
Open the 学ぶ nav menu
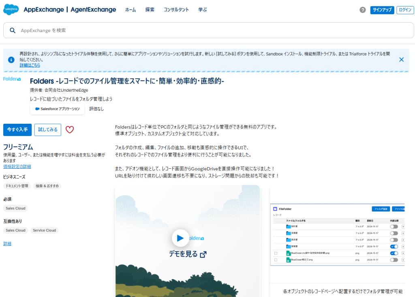pyautogui.click(x=203, y=10)
